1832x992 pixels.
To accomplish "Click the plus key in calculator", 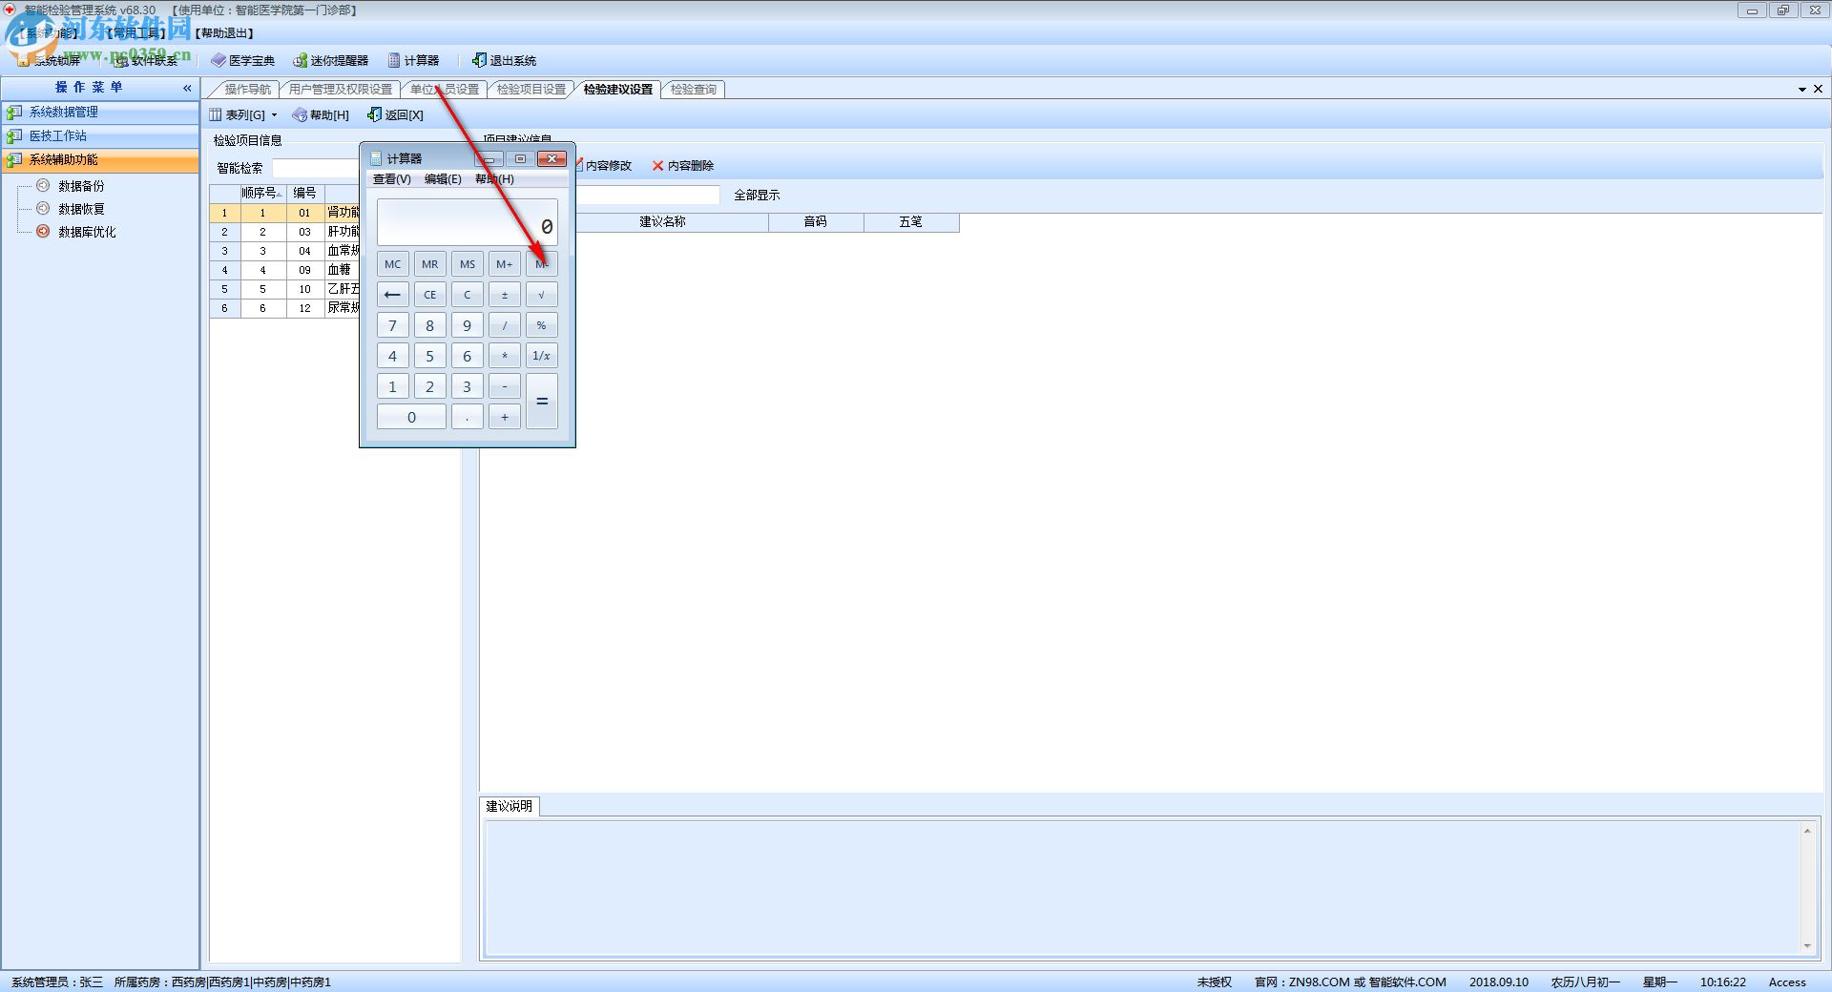I will tap(504, 417).
